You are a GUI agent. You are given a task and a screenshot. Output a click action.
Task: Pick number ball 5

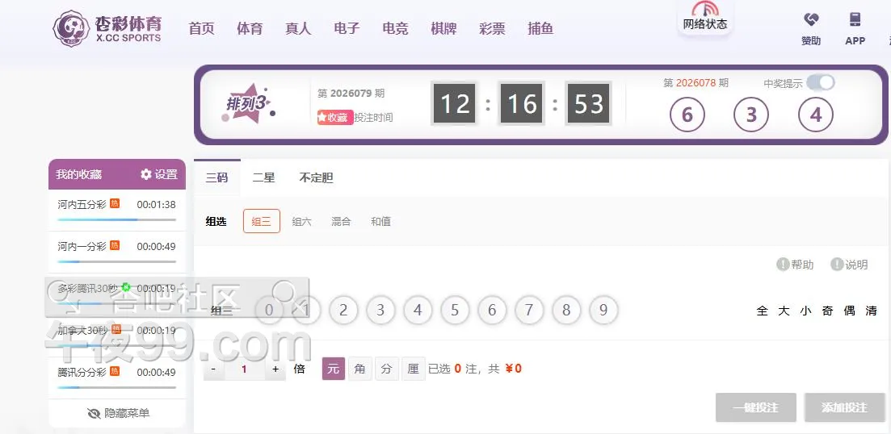(455, 311)
